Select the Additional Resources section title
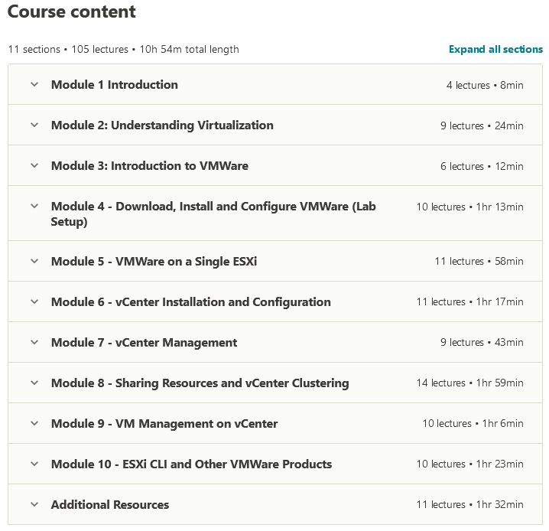This screenshot has height=531, width=549. click(110, 505)
